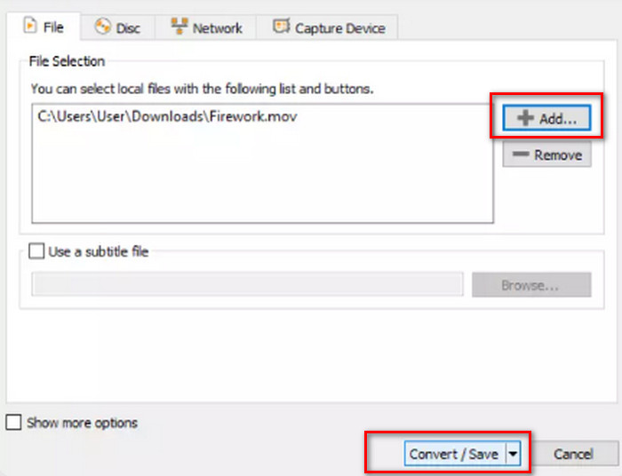This screenshot has width=622, height=476.
Task: Select Firework.mov entry in file list
Action: pos(167,116)
